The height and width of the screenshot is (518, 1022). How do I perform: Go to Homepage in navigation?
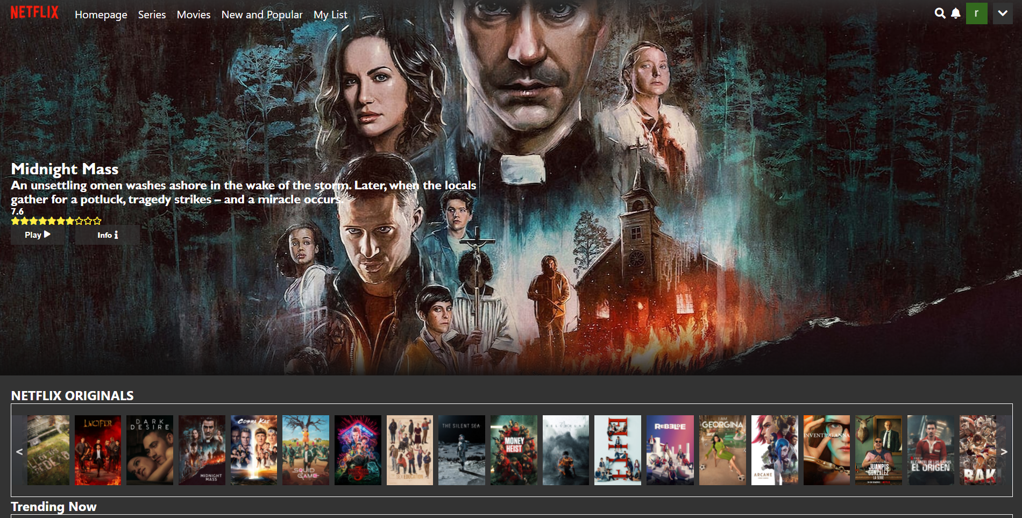coord(101,15)
